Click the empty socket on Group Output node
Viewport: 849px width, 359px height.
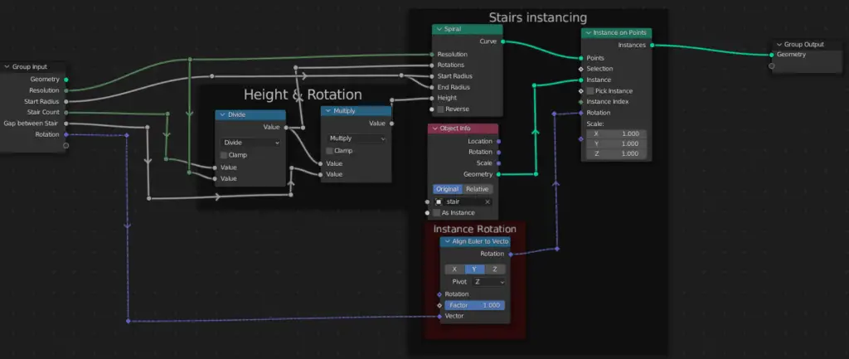point(772,66)
